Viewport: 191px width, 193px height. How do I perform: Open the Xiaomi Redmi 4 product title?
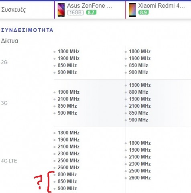(161, 6)
